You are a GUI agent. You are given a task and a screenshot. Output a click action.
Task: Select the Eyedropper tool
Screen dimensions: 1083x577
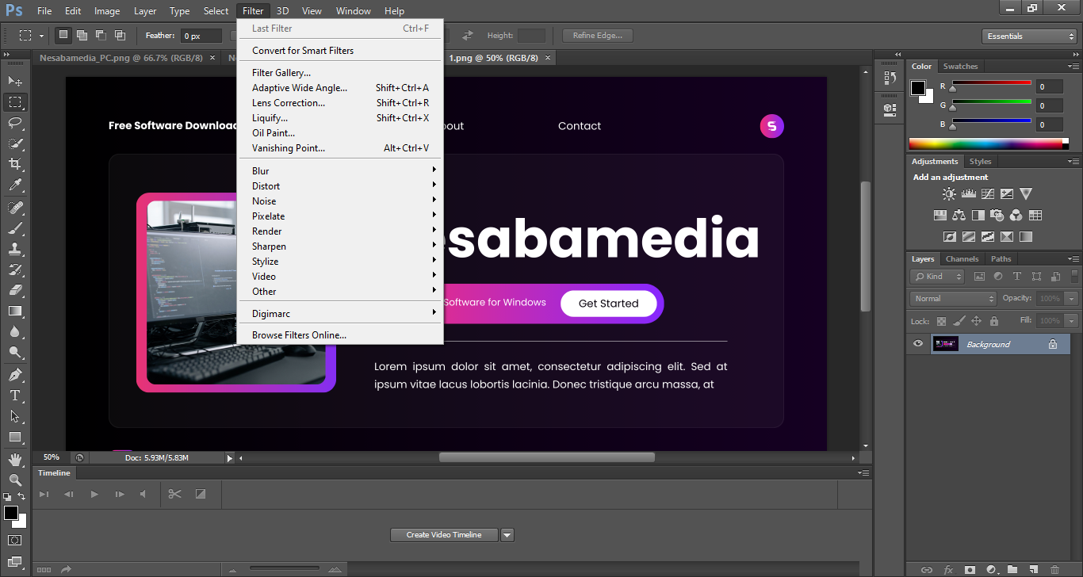point(15,185)
